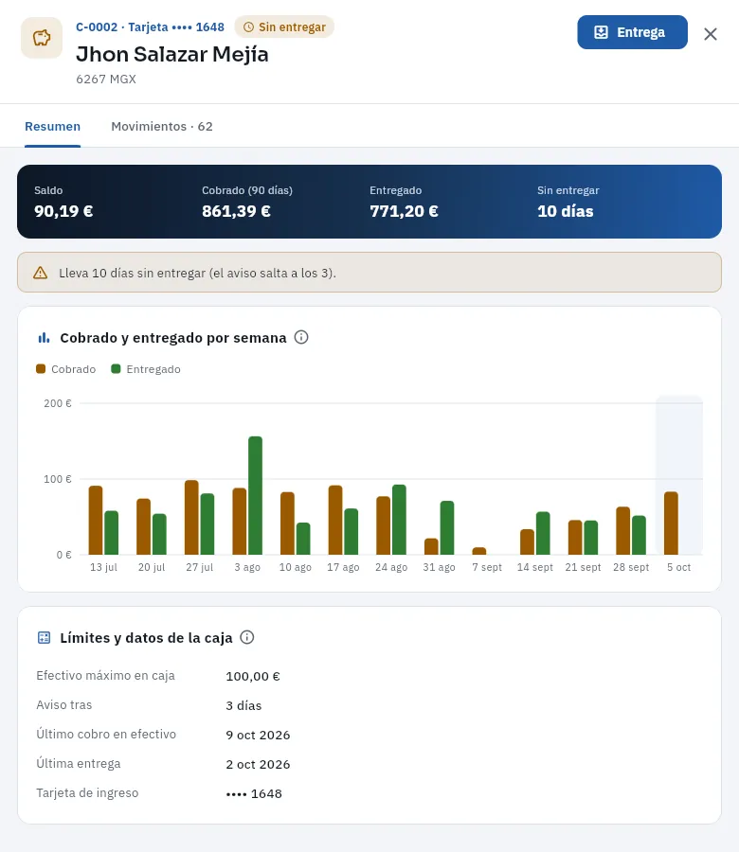Screen dimensions: 739x852
Task: Click the green Entregado legend color swatch
Action: 116,369
